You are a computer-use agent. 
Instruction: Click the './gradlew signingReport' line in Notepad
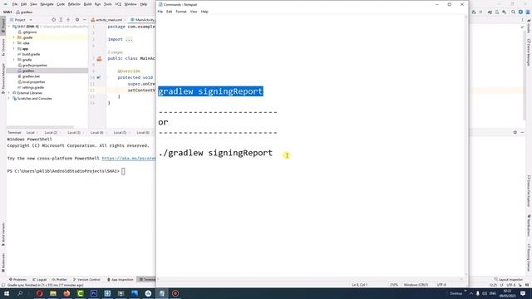pos(215,153)
